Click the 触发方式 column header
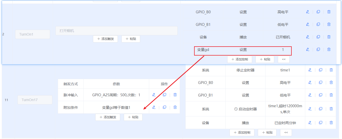The width and height of the screenshot is (342, 139). click(x=71, y=84)
